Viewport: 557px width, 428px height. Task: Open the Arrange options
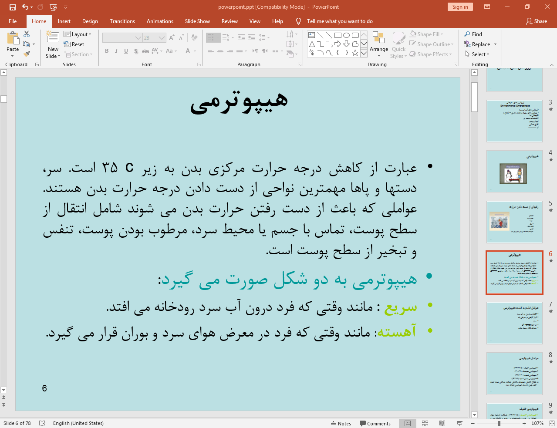pyautogui.click(x=378, y=44)
